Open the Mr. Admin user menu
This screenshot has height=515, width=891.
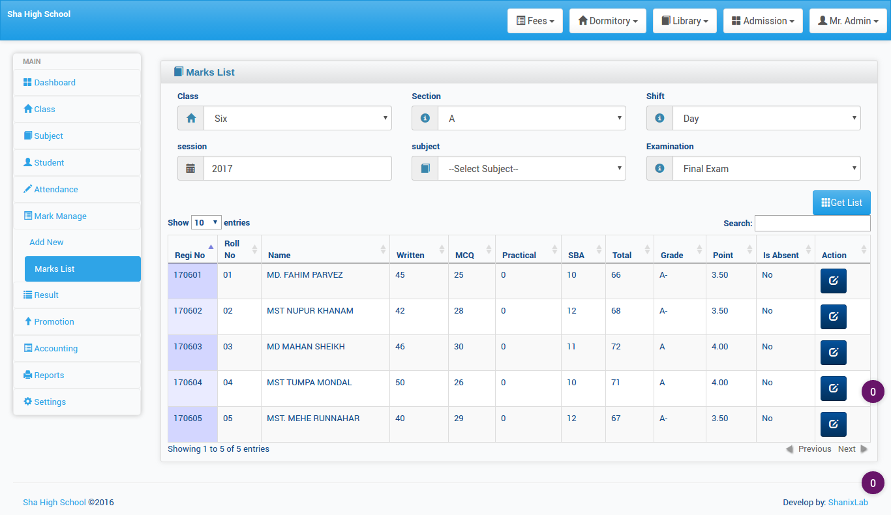[x=848, y=21]
